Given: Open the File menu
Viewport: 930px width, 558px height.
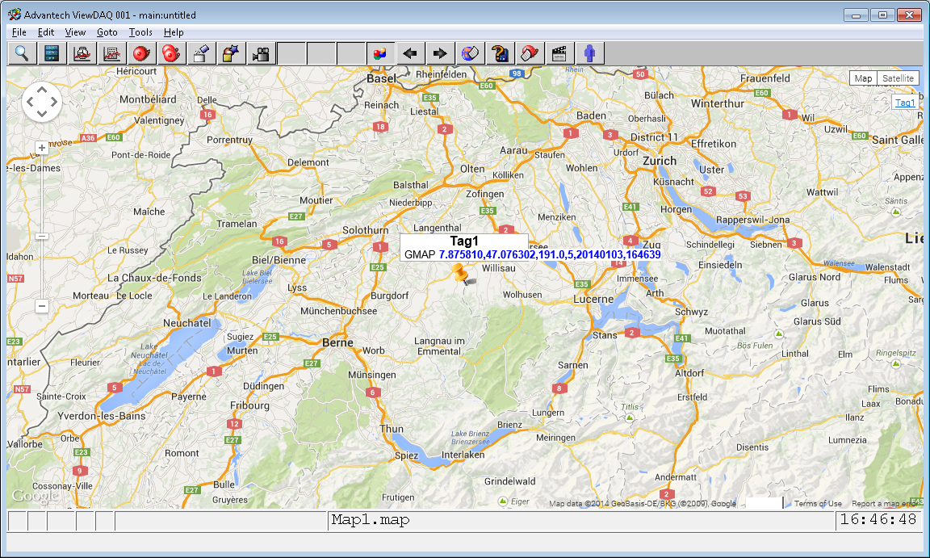Looking at the screenshot, I should point(19,32).
